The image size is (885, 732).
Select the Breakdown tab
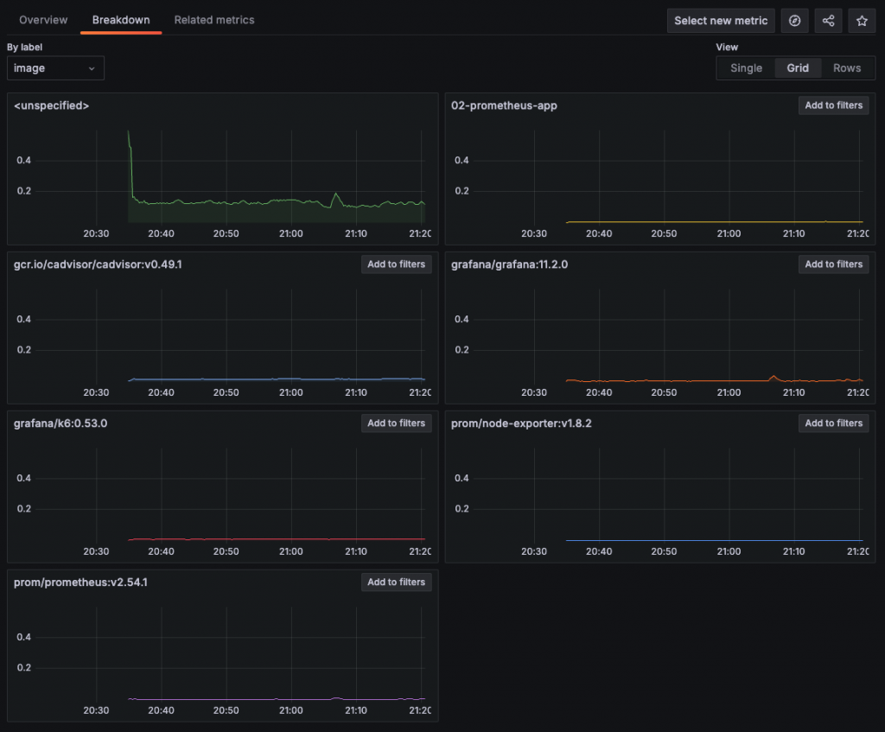(121, 20)
